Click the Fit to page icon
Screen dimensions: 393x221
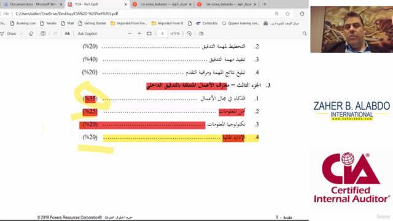[x=149, y=34]
